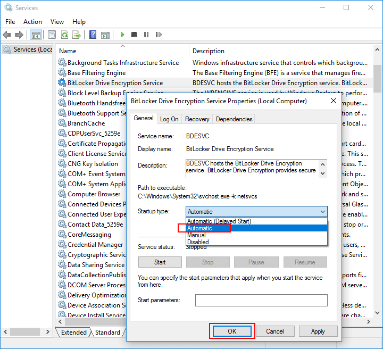Click services list horizontal scroll right arrow
This screenshot has width=383, height=349.
(368, 322)
